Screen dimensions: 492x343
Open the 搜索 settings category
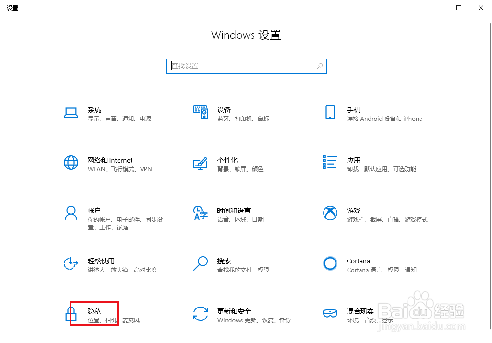pyautogui.click(x=224, y=261)
